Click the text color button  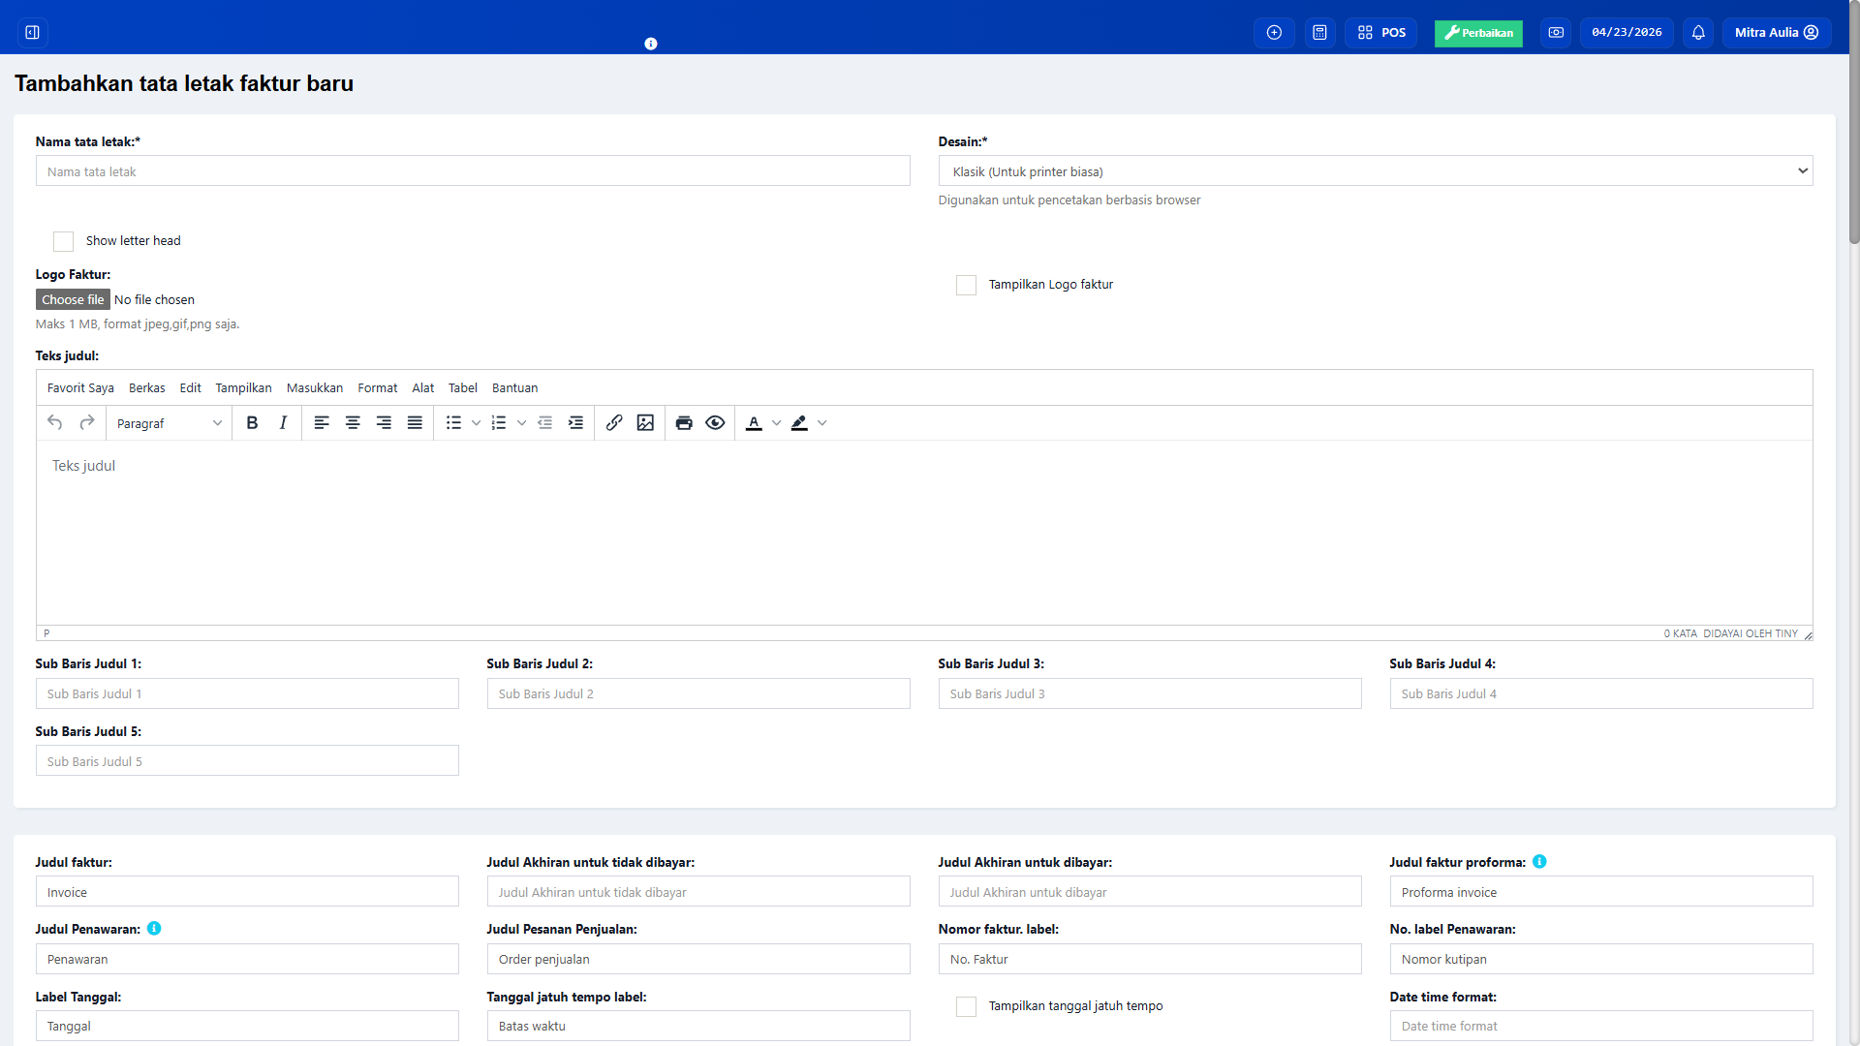[x=754, y=423]
